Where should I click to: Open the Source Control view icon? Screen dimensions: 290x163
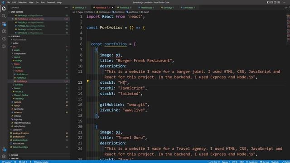click(x=4, y=24)
